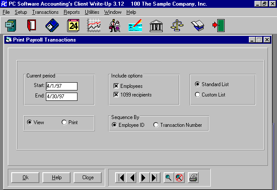The width and height of the screenshot is (277, 190).
Task: Click the Help button at bottom
Action: 57,177
